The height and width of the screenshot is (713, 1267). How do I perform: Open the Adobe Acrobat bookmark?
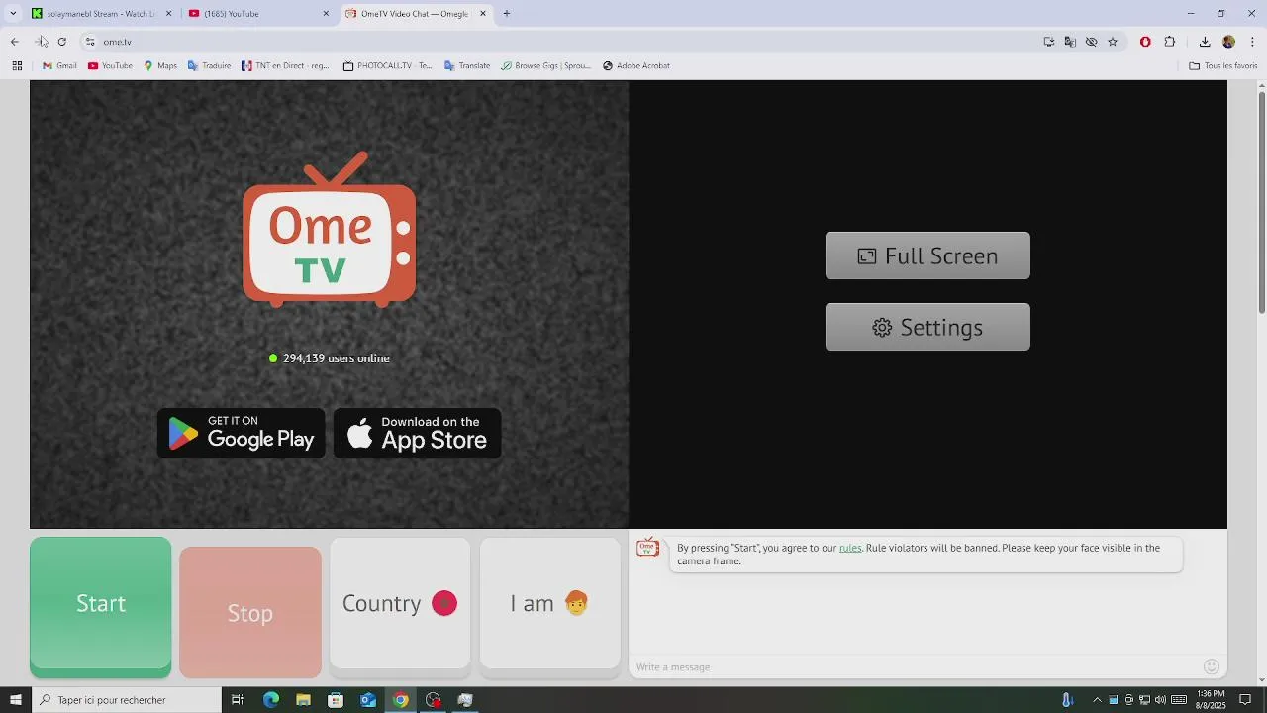pos(636,66)
